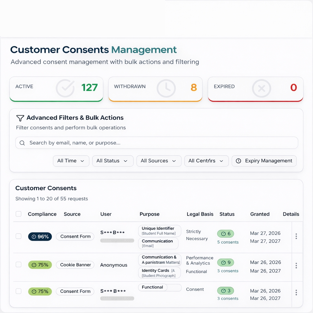Select the Anonymous Cookie Banner row checkbox
This screenshot has width=313, height=313.
point(19,265)
